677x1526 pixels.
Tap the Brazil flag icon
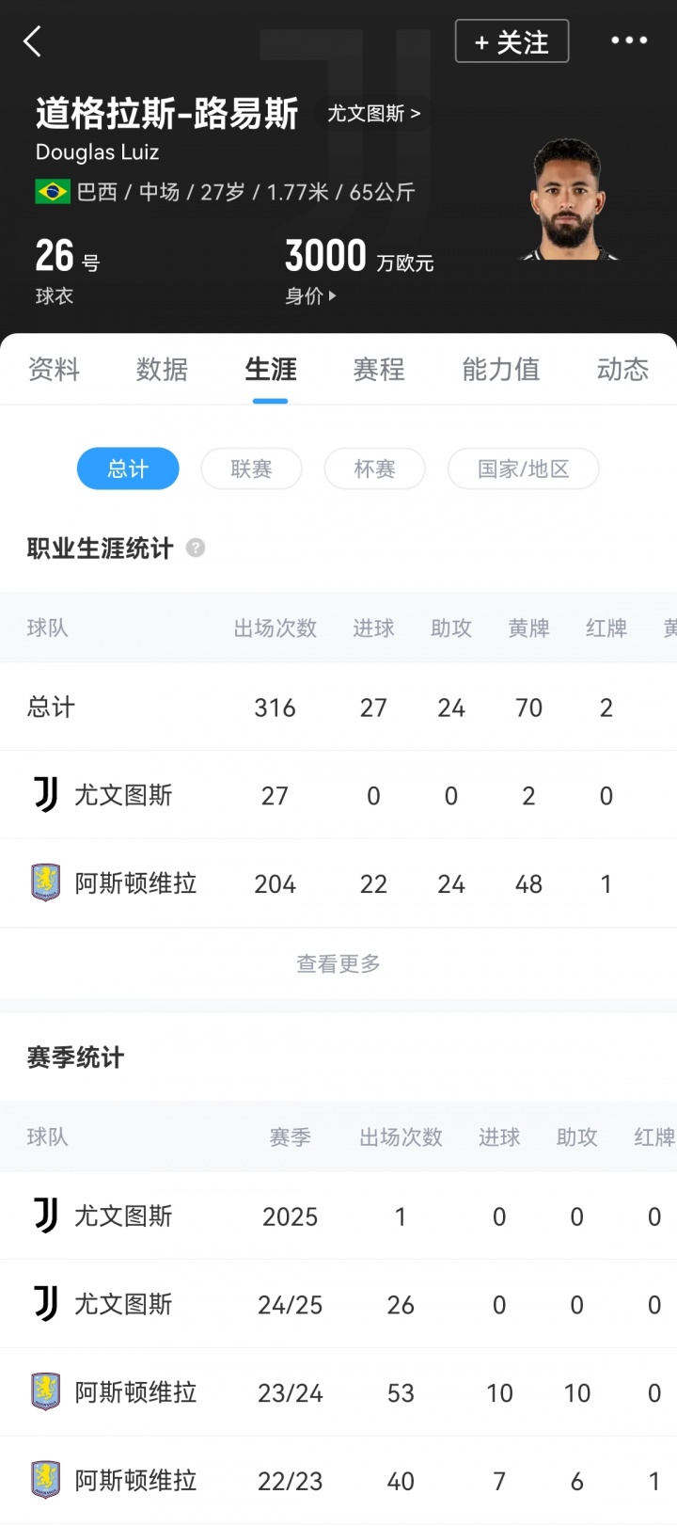(53, 192)
